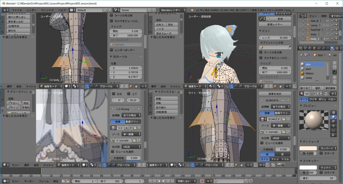Remove material slot with minus button
Screen dimensions: 343x184
pos(335,68)
